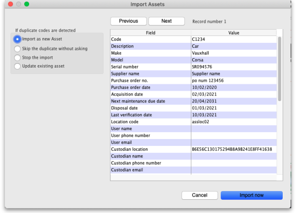
Task: Click the Value column header
Action: point(233,33)
